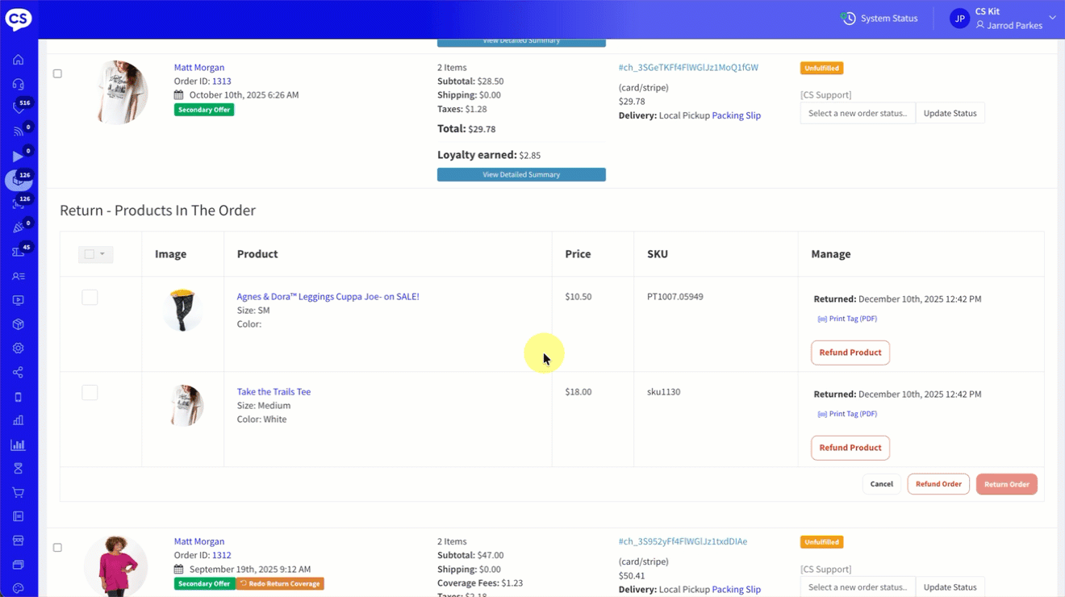Click Refund Product for Take the Trails Tee
Screen dimensions: 1065x597
(x=850, y=448)
